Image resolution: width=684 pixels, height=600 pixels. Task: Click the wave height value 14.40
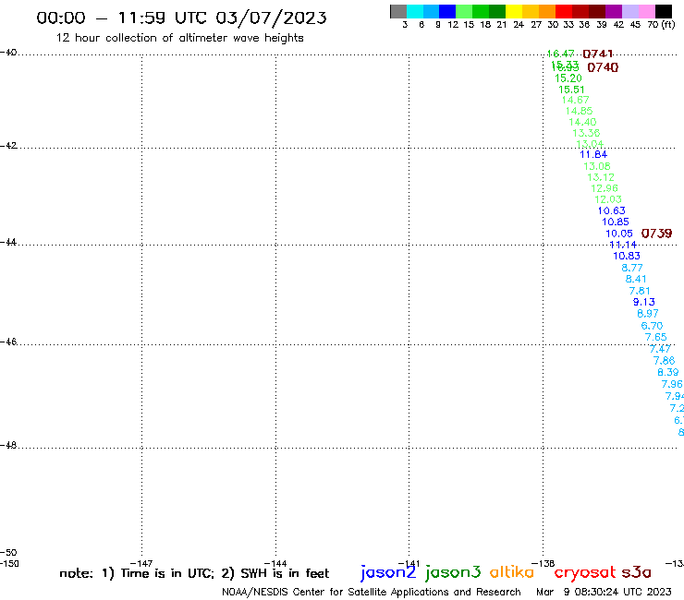coord(582,122)
